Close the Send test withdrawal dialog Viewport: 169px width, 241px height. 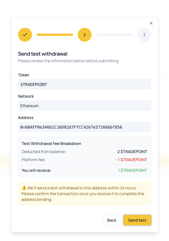151,23
